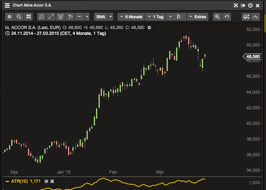Expand the SMA indicator dropdown arrow
Screen dimensions: 266x190
click(x=111, y=17)
